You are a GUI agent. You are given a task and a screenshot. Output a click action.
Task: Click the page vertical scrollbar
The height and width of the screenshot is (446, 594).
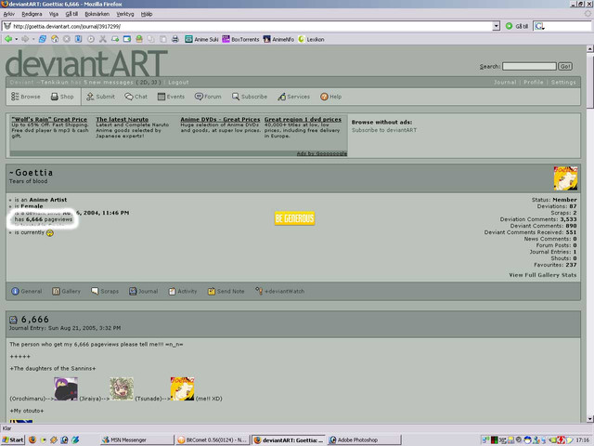pyautogui.click(x=590, y=233)
